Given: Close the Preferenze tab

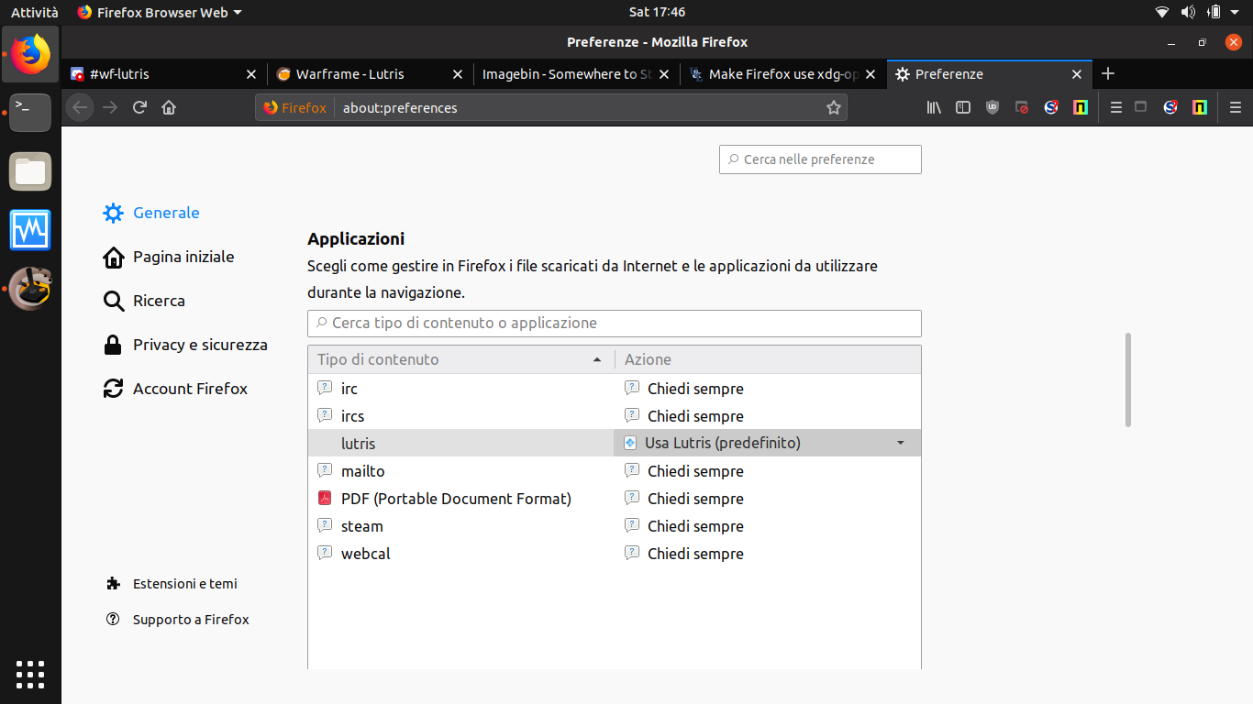Looking at the screenshot, I should tap(1077, 74).
